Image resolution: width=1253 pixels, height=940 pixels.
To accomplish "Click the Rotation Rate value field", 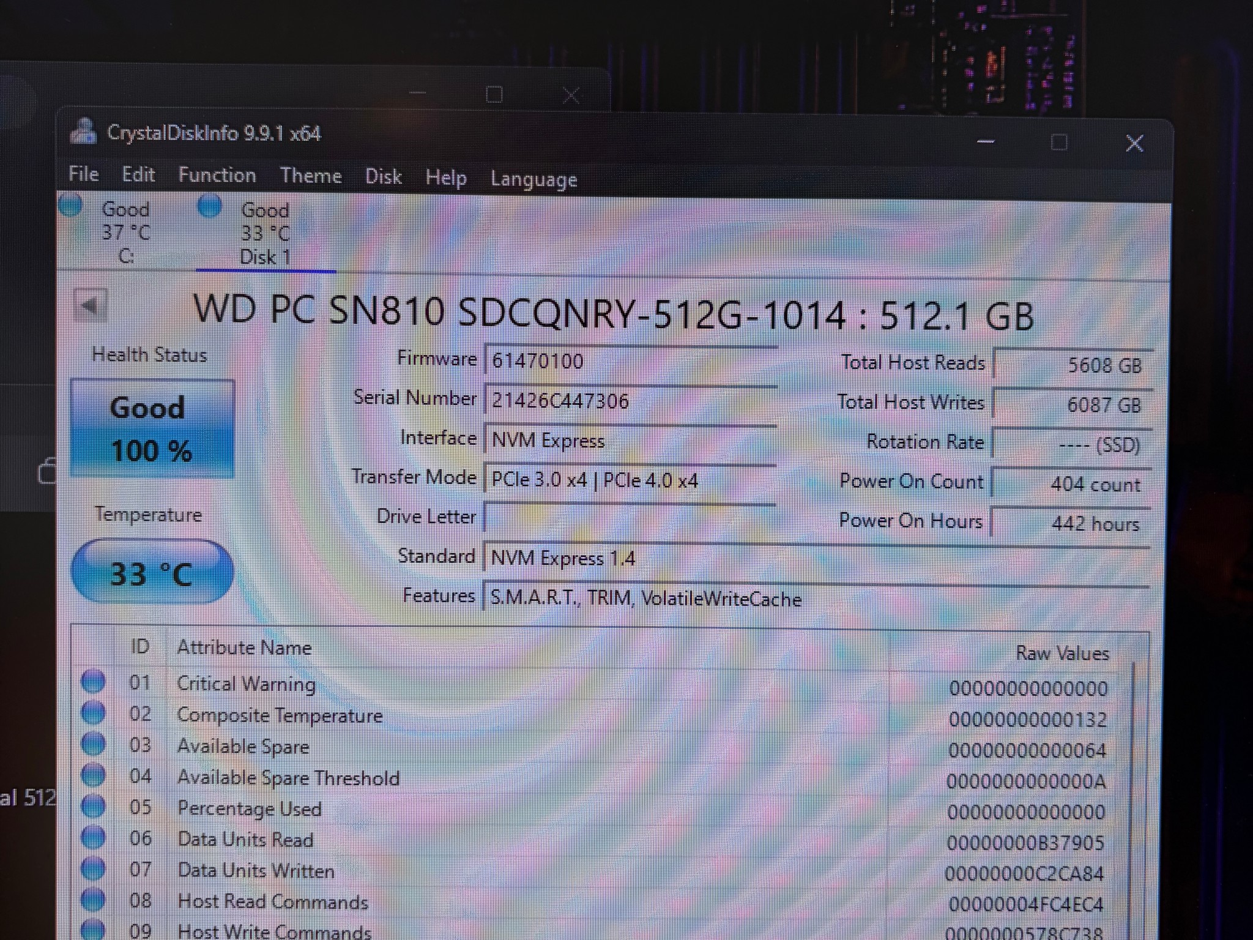I will [x=1071, y=444].
